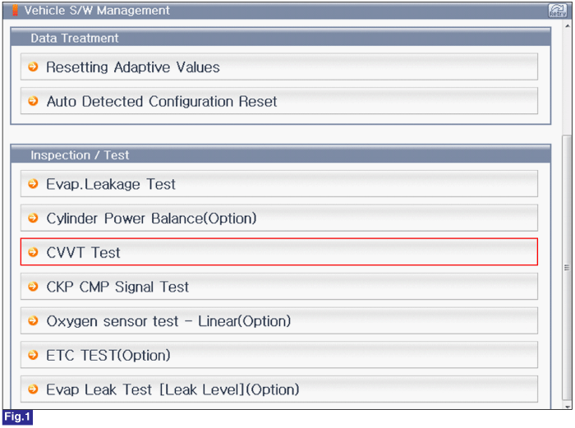
Task: Click orange arrow icon beside CKP CMP Signal Test
Action: tap(34, 286)
